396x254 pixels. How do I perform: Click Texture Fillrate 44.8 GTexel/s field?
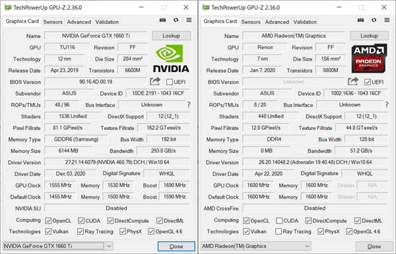pyautogui.click(x=362, y=128)
